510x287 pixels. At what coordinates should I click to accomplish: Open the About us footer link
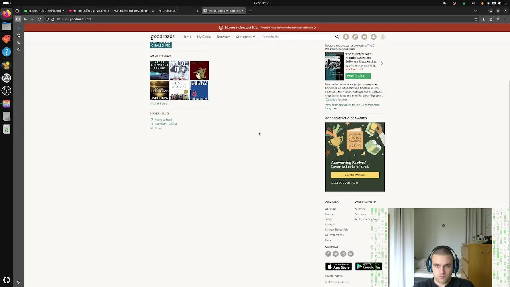click(330, 209)
